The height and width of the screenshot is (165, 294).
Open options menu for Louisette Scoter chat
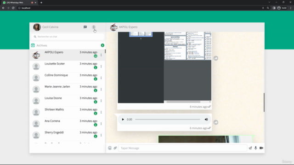pos(101,66)
